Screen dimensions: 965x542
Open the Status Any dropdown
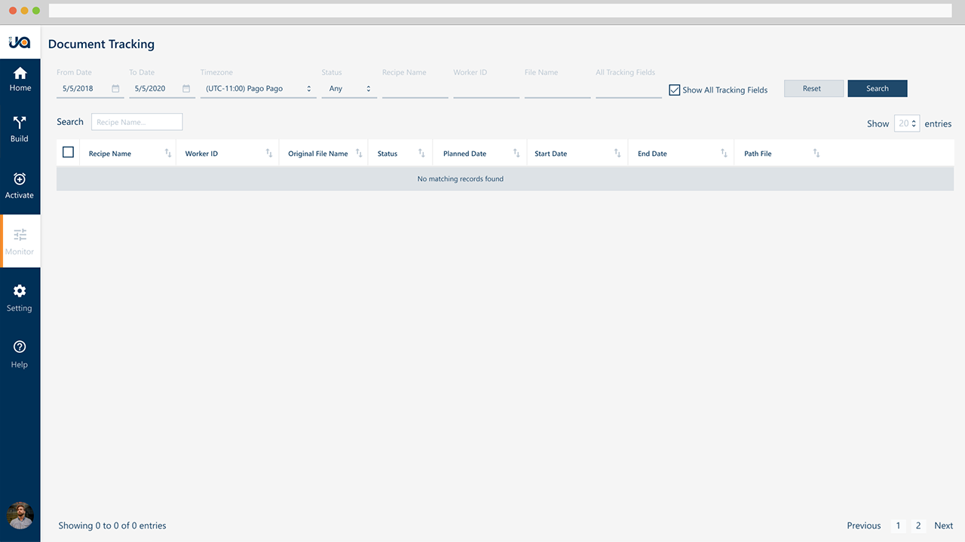click(x=349, y=89)
